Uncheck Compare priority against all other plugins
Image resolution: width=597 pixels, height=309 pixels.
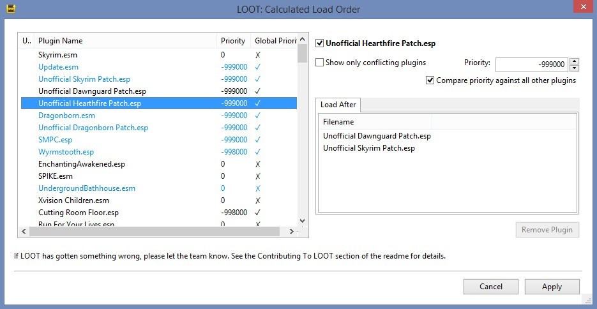431,80
